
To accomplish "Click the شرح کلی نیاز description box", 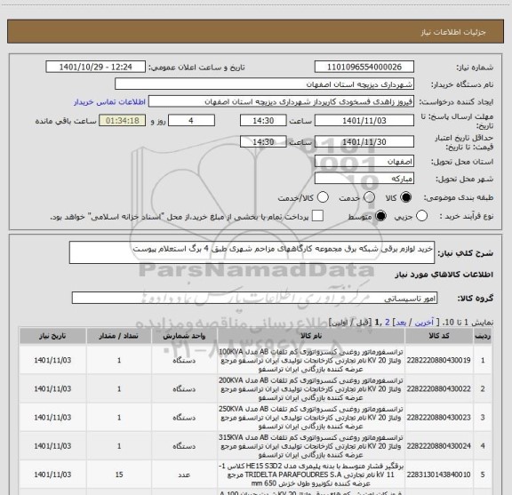I will pyautogui.click(x=252, y=252).
